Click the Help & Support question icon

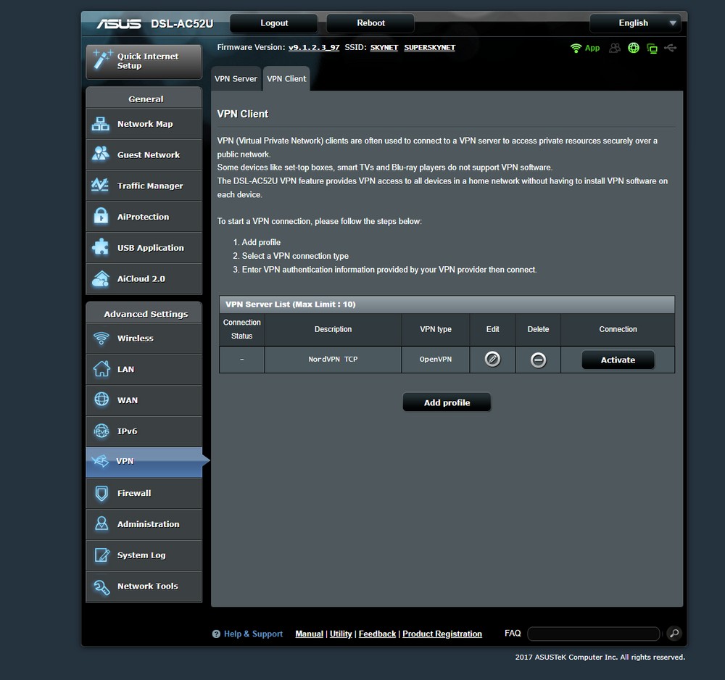click(216, 634)
